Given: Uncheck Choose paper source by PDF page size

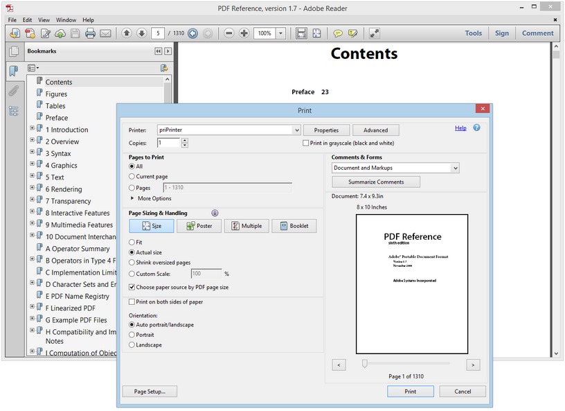Looking at the screenshot, I should pyautogui.click(x=132, y=287).
